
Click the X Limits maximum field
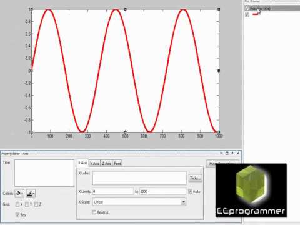coord(162,191)
